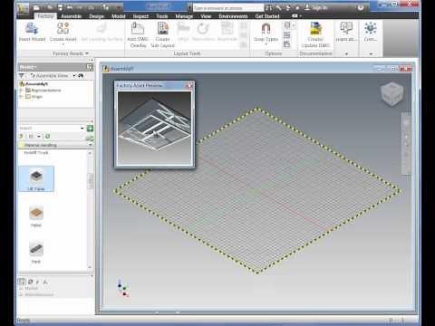435x326 pixels.
Task: Expand the Factory Assets panel dropdown
Action: pos(87,53)
